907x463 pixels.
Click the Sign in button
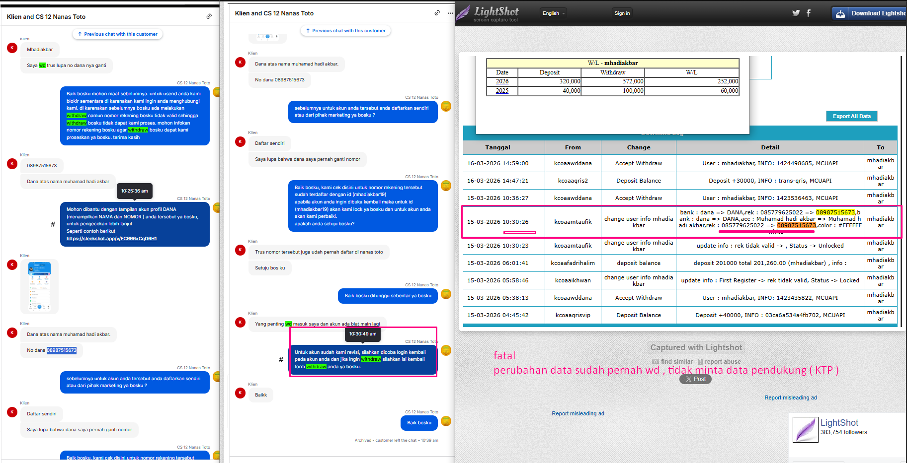click(622, 13)
